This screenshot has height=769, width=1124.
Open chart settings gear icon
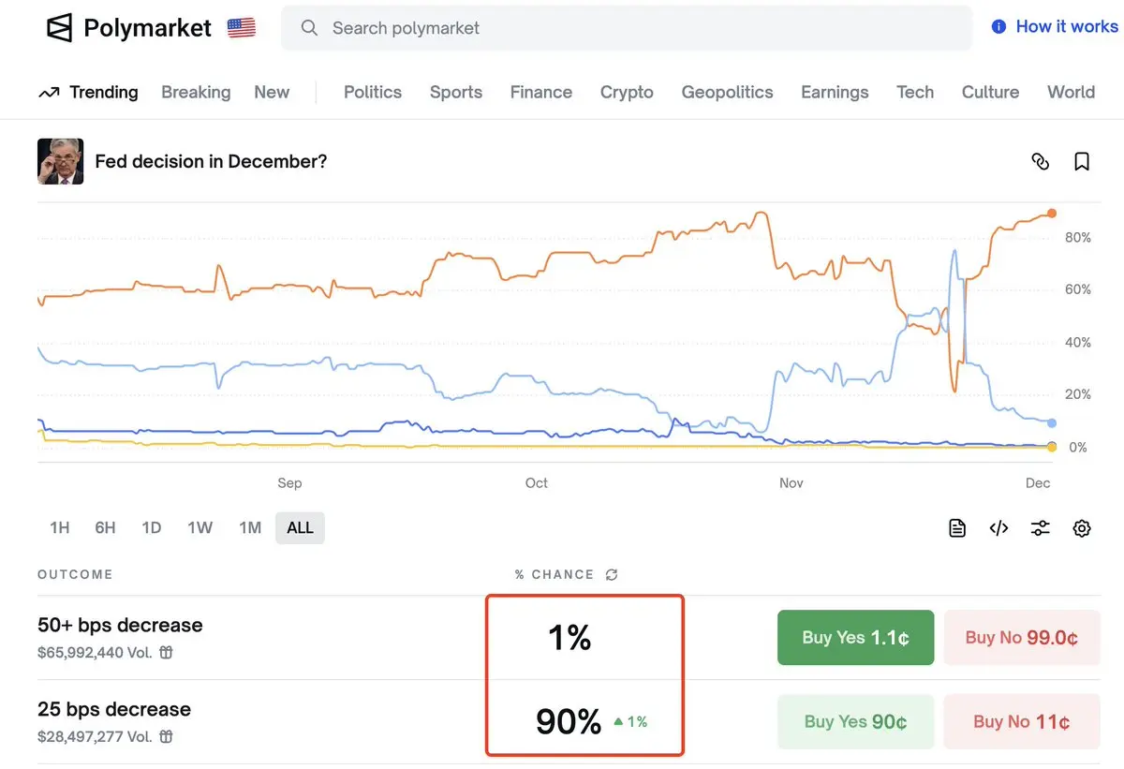tap(1082, 528)
